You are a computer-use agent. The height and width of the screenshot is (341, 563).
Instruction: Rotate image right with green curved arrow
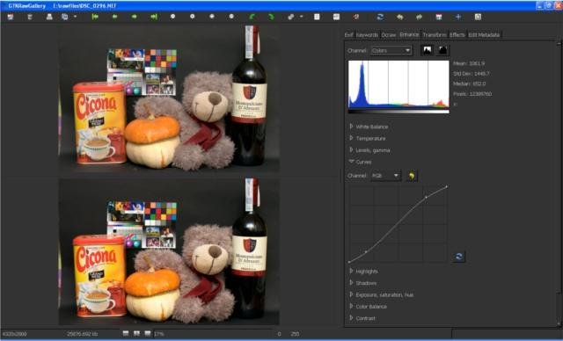pyautogui.click(x=271, y=17)
